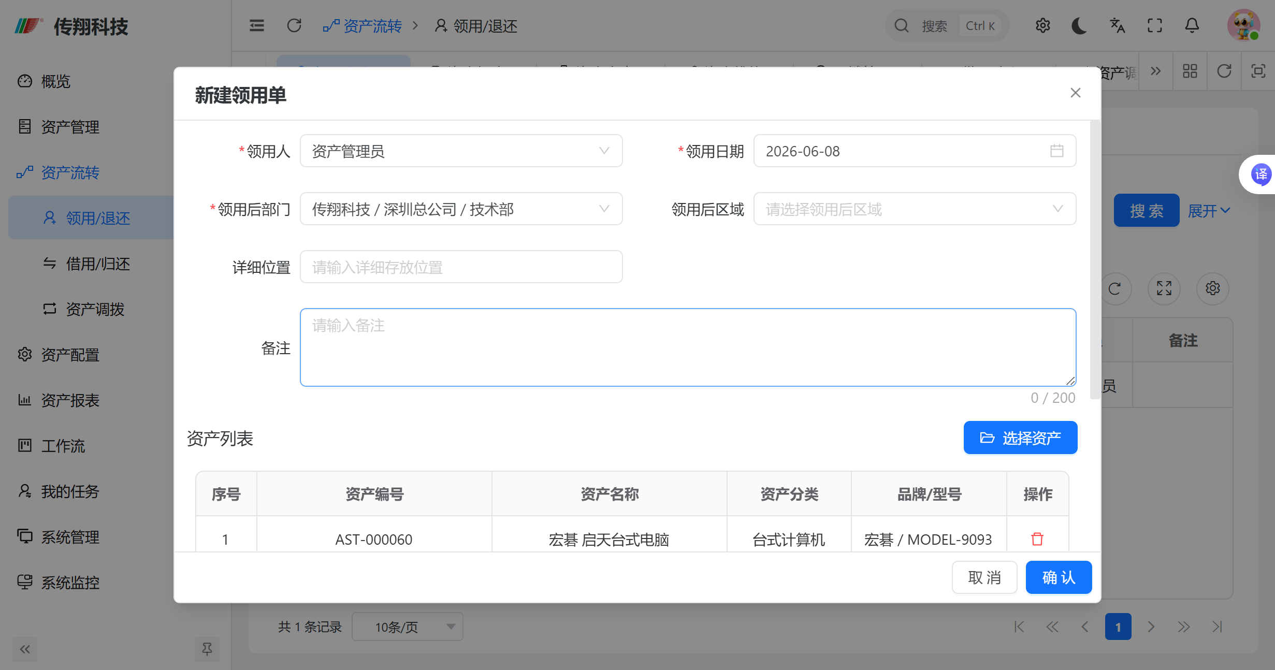
Task: Pin the sidebar with pin icon
Action: pyautogui.click(x=207, y=649)
